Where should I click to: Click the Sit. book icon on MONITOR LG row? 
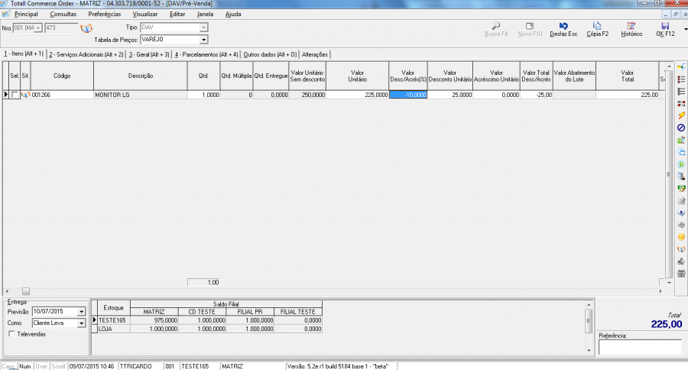point(25,95)
